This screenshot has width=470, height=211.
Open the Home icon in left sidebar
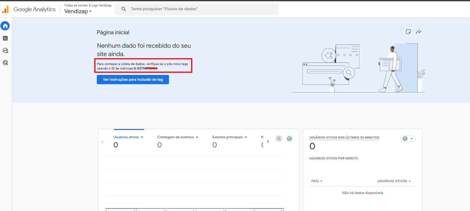pyautogui.click(x=5, y=26)
